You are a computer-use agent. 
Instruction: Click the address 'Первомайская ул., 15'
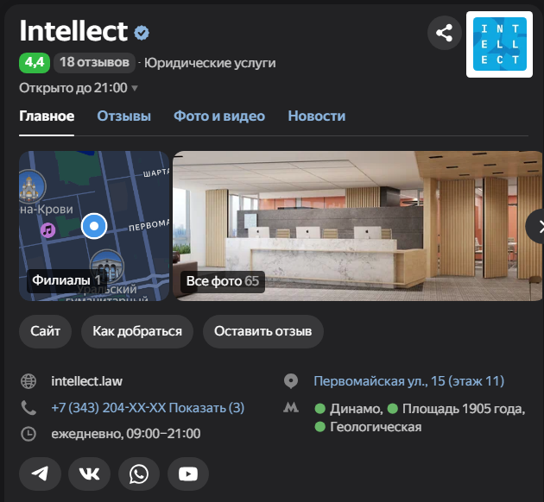[408, 381]
